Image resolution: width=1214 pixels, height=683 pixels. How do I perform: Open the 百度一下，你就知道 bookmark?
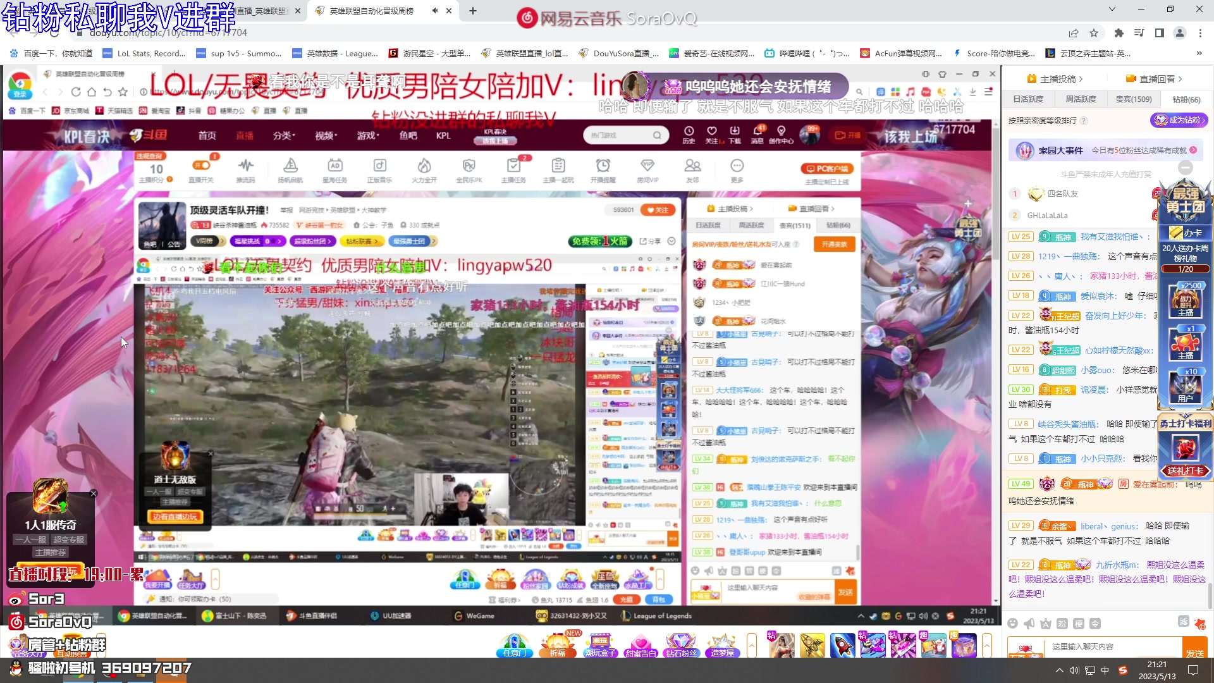point(51,53)
